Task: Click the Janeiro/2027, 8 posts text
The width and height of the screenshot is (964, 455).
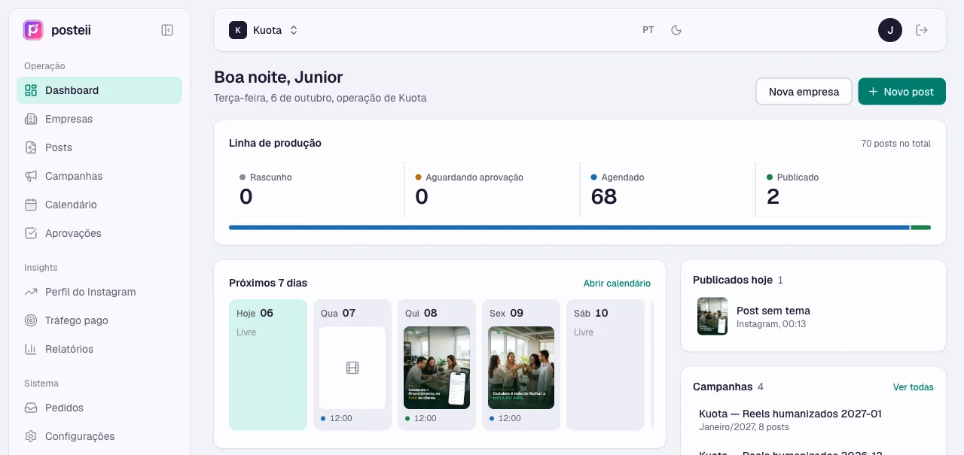Action: (x=744, y=427)
